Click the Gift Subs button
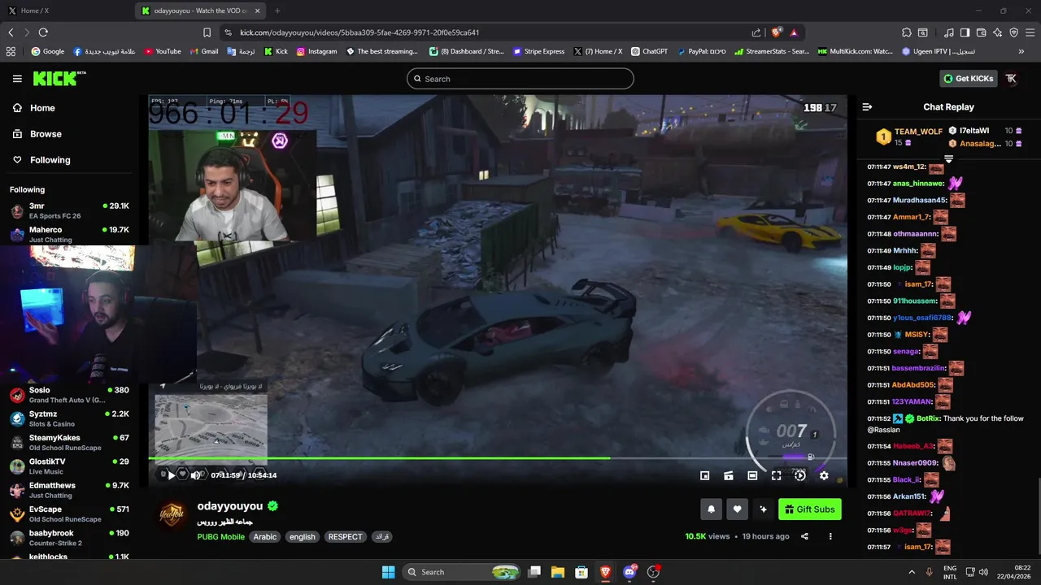Image resolution: width=1041 pixels, height=585 pixels. point(809,509)
